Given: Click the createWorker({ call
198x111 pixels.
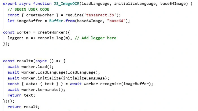Looking at the screenshot, I should [x=54, y=32].
